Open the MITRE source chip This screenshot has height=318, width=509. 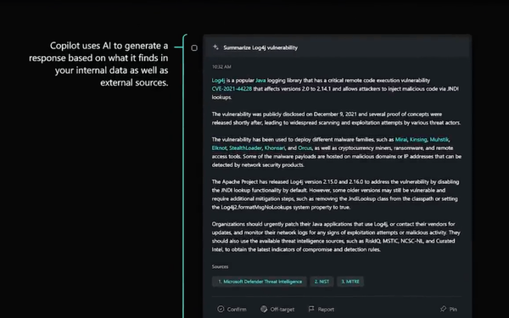tap(350, 282)
